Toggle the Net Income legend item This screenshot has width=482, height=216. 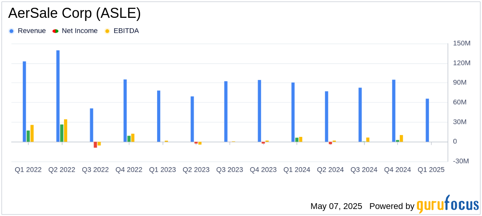coord(75,31)
